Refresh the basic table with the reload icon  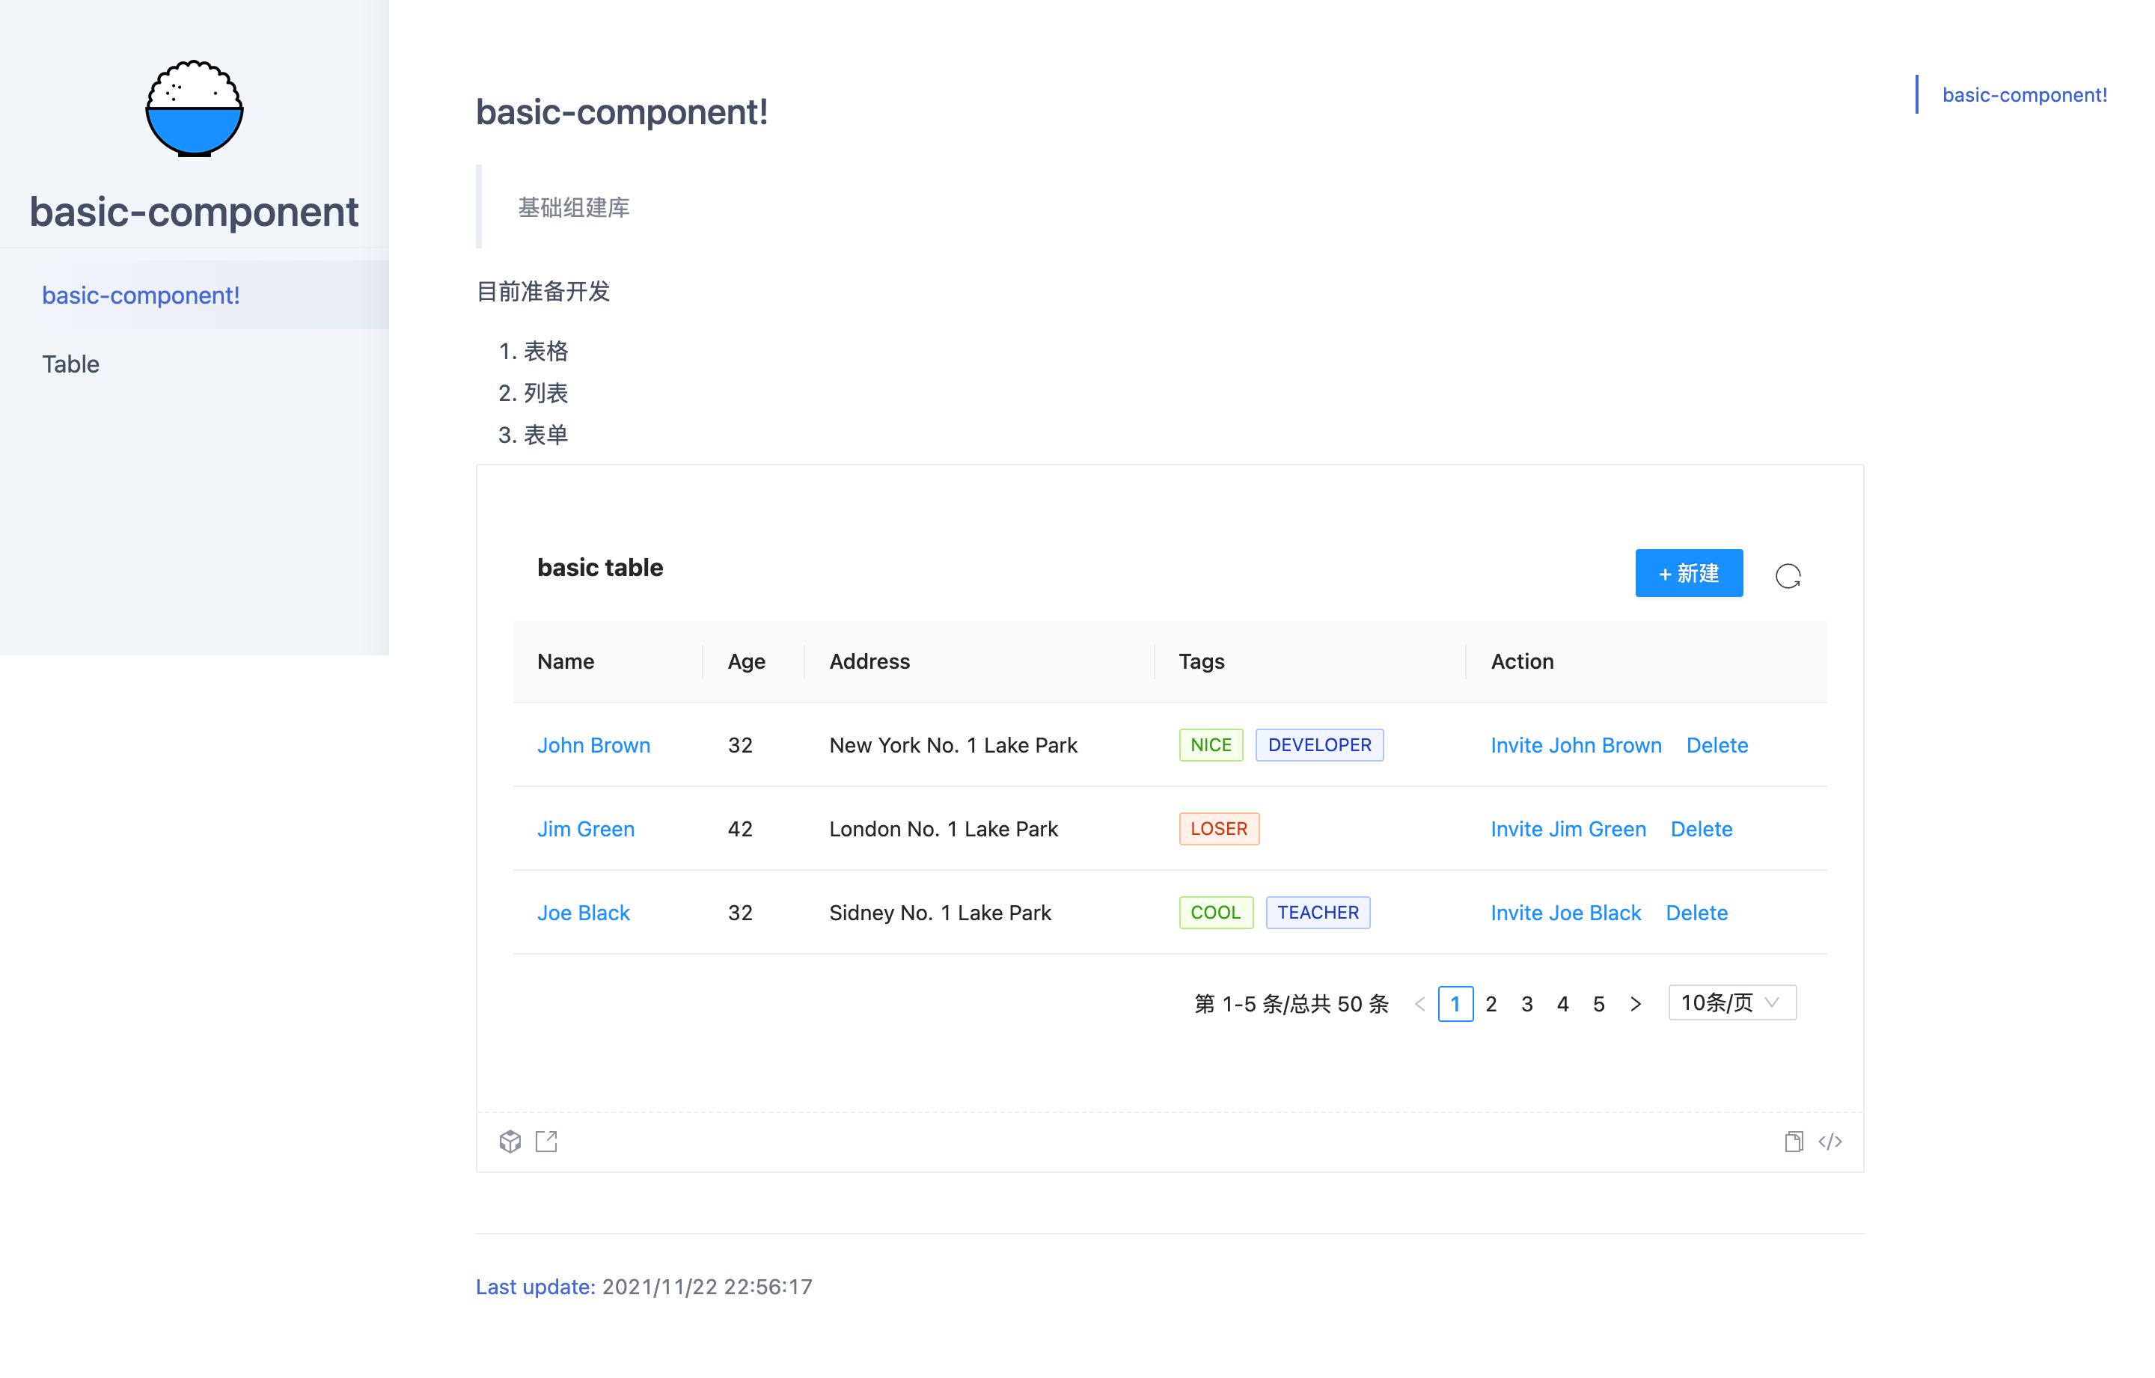click(x=1787, y=575)
